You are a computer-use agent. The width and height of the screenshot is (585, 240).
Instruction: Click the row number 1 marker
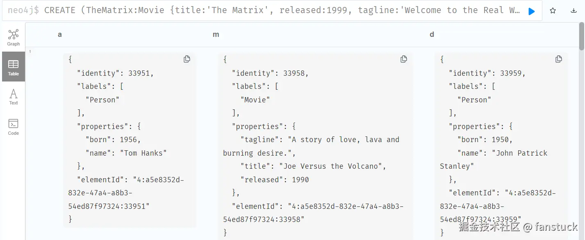point(30,52)
